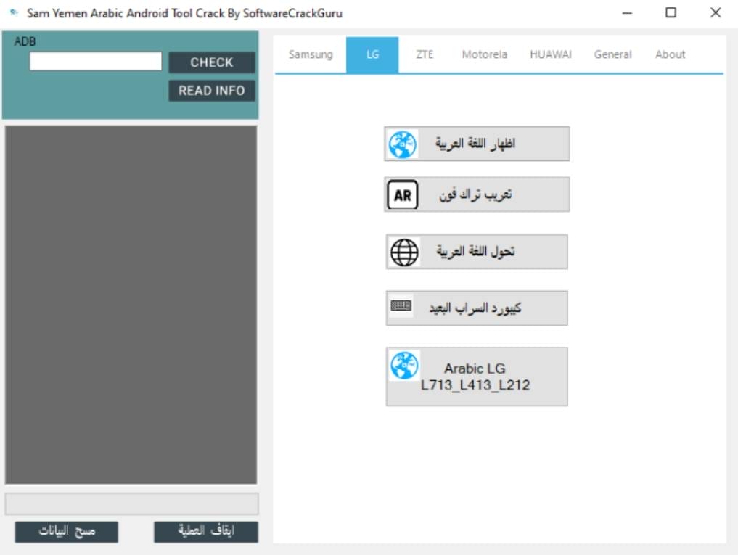This screenshot has height=555, width=738.
Task: Click inside the ADB text input field
Action: [x=94, y=61]
